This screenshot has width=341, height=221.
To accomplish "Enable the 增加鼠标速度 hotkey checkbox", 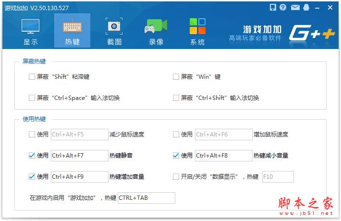I will pos(176,135).
